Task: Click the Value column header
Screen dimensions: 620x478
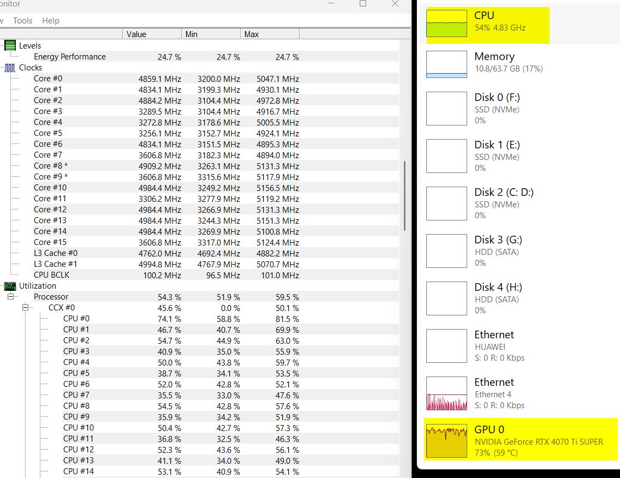Action: 152,34
